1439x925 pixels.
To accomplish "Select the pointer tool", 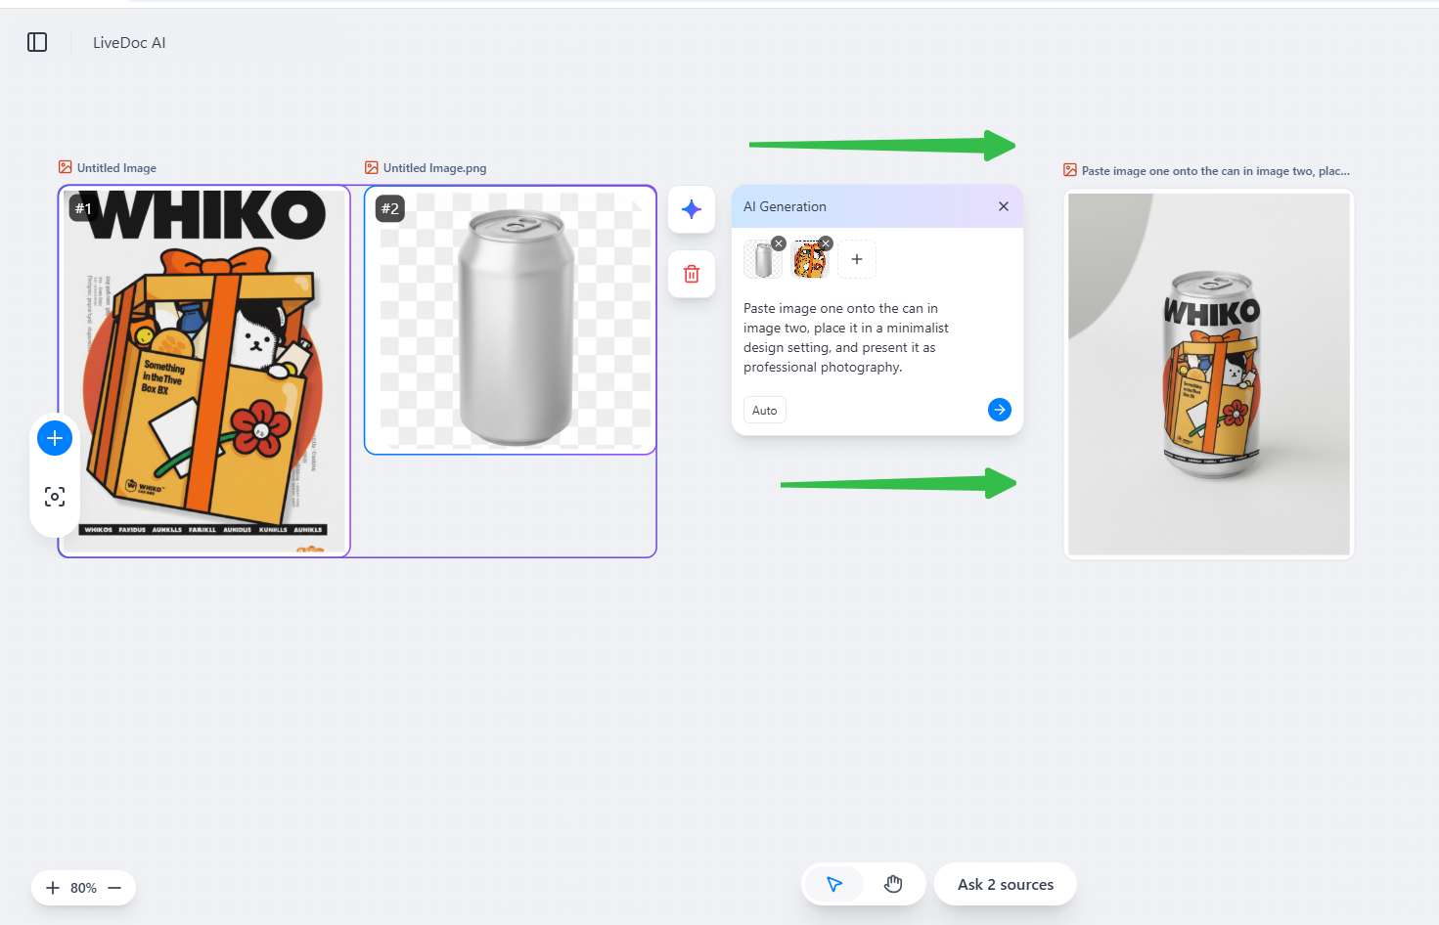I will [x=833, y=883].
